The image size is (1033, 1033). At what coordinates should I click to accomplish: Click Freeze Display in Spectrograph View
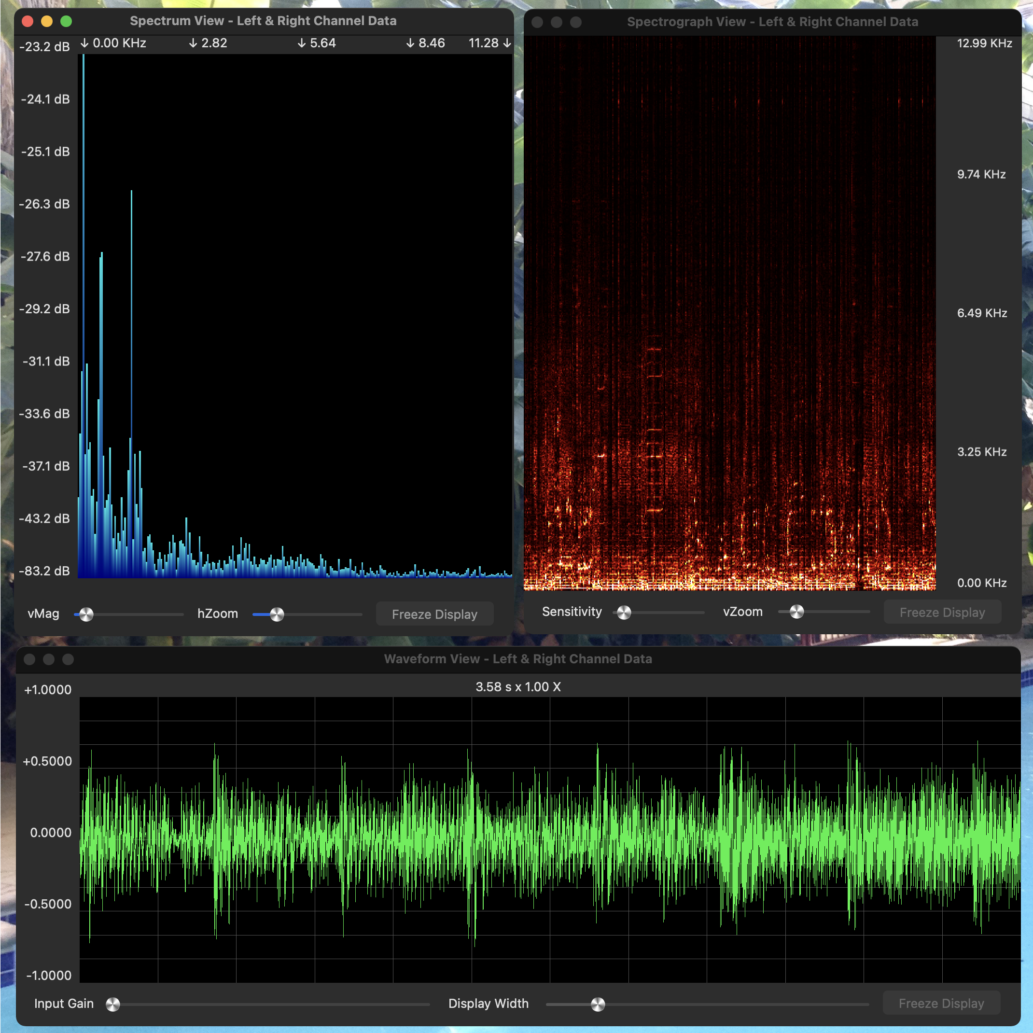[942, 612]
